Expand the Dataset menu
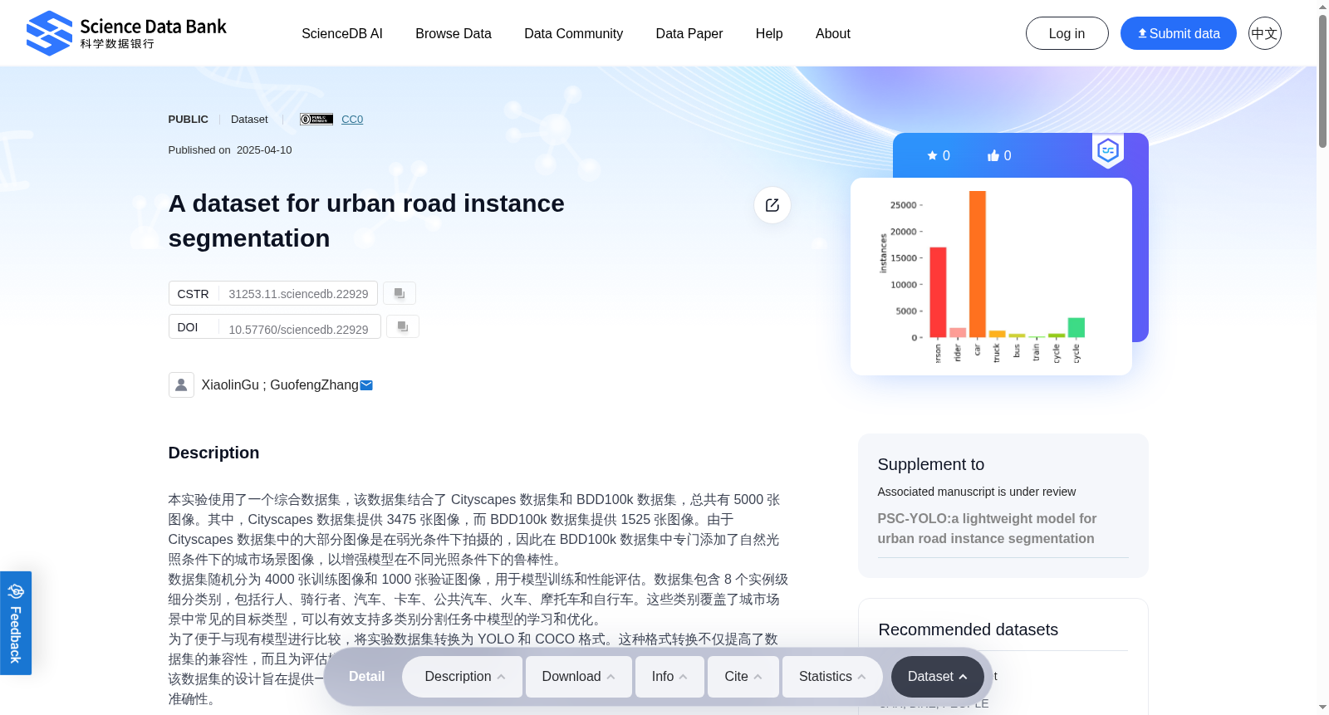 coord(937,677)
